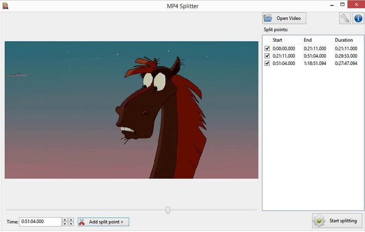Open the wrench settings icon
This screenshot has height=232, width=365.
point(345,18)
